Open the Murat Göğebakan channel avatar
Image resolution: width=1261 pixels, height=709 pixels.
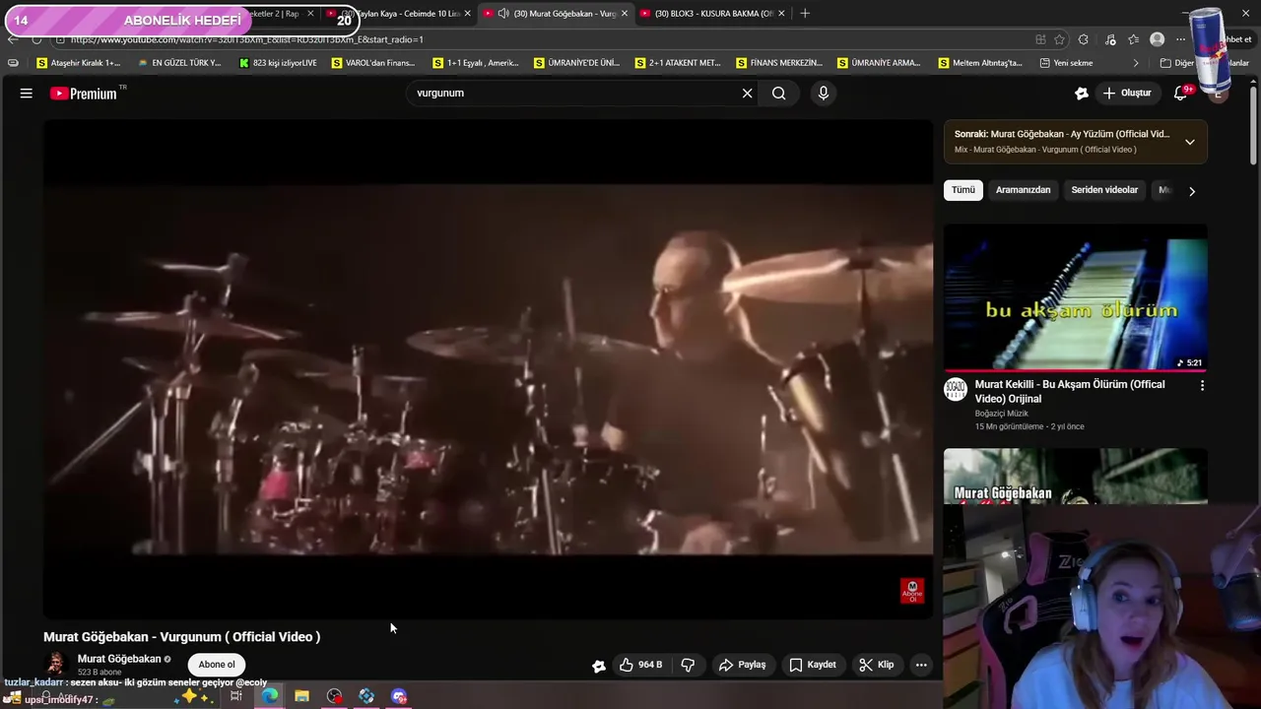pyautogui.click(x=56, y=664)
